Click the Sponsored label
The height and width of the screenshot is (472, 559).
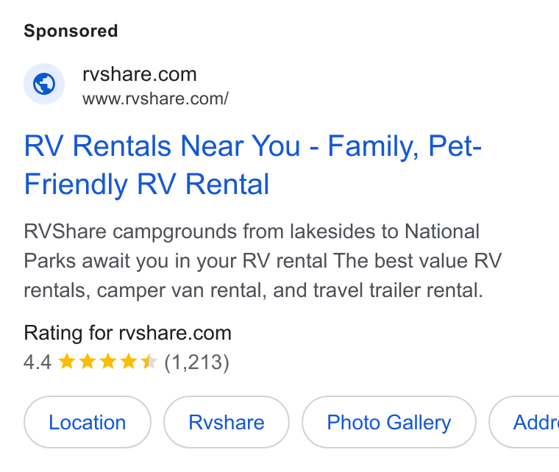71,31
